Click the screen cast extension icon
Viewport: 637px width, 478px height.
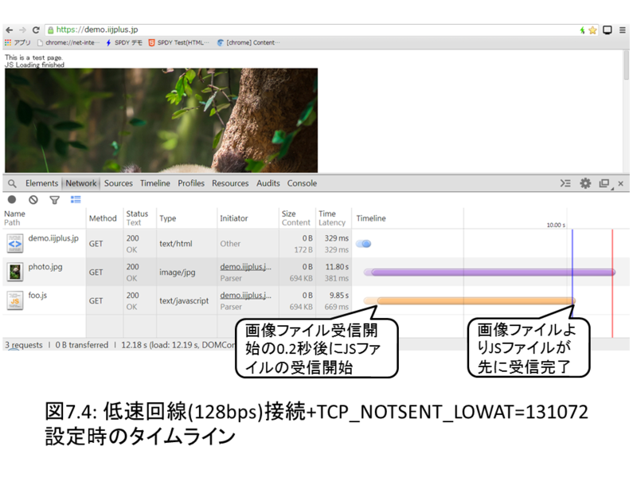pos(608,30)
